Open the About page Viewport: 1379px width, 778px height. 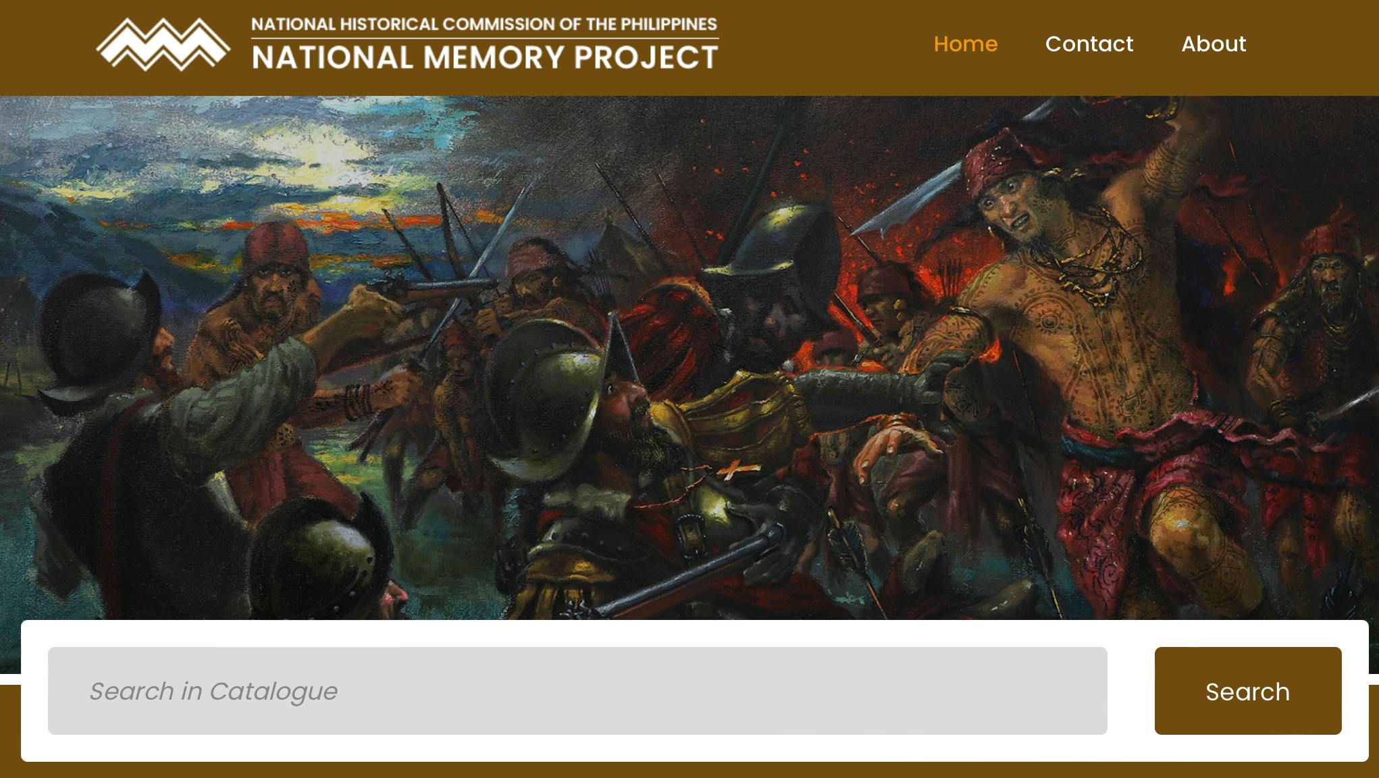[1214, 44]
